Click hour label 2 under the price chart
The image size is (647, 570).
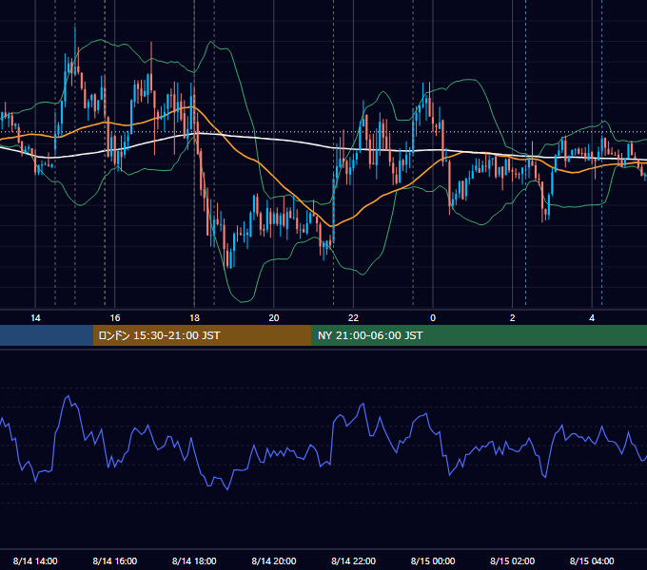tap(512, 317)
